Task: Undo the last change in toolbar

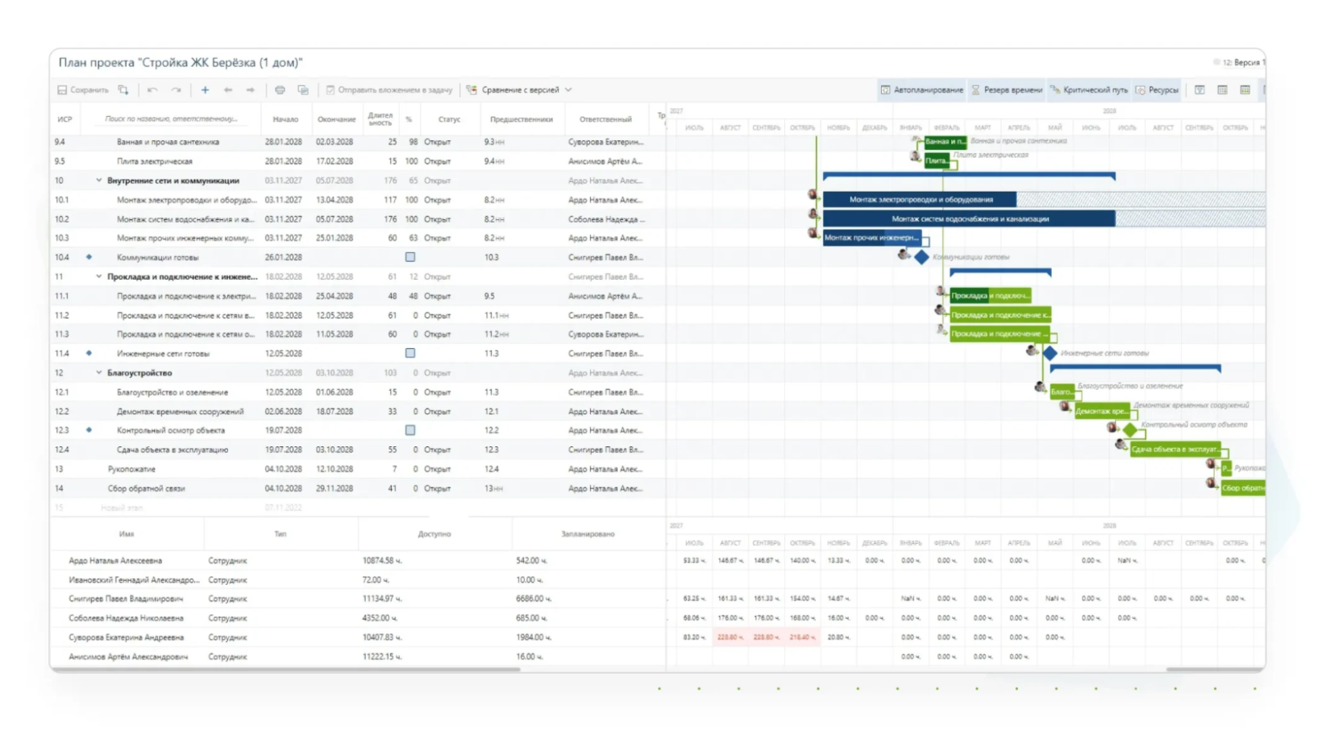Action: [x=152, y=90]
